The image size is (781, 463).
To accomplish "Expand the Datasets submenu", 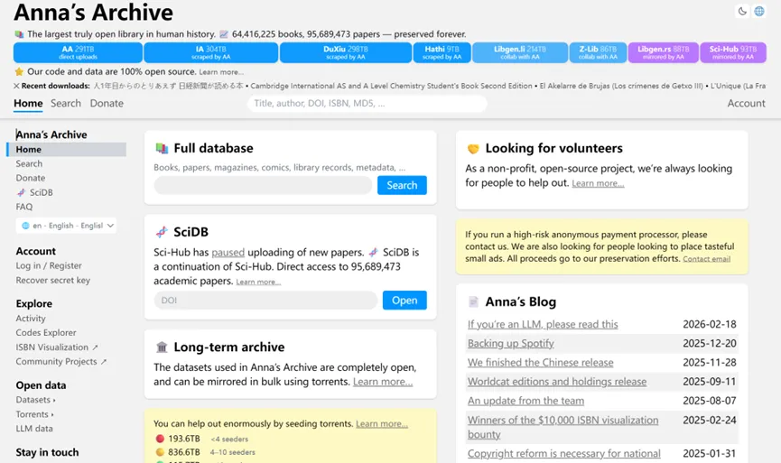I will point(35,400).
